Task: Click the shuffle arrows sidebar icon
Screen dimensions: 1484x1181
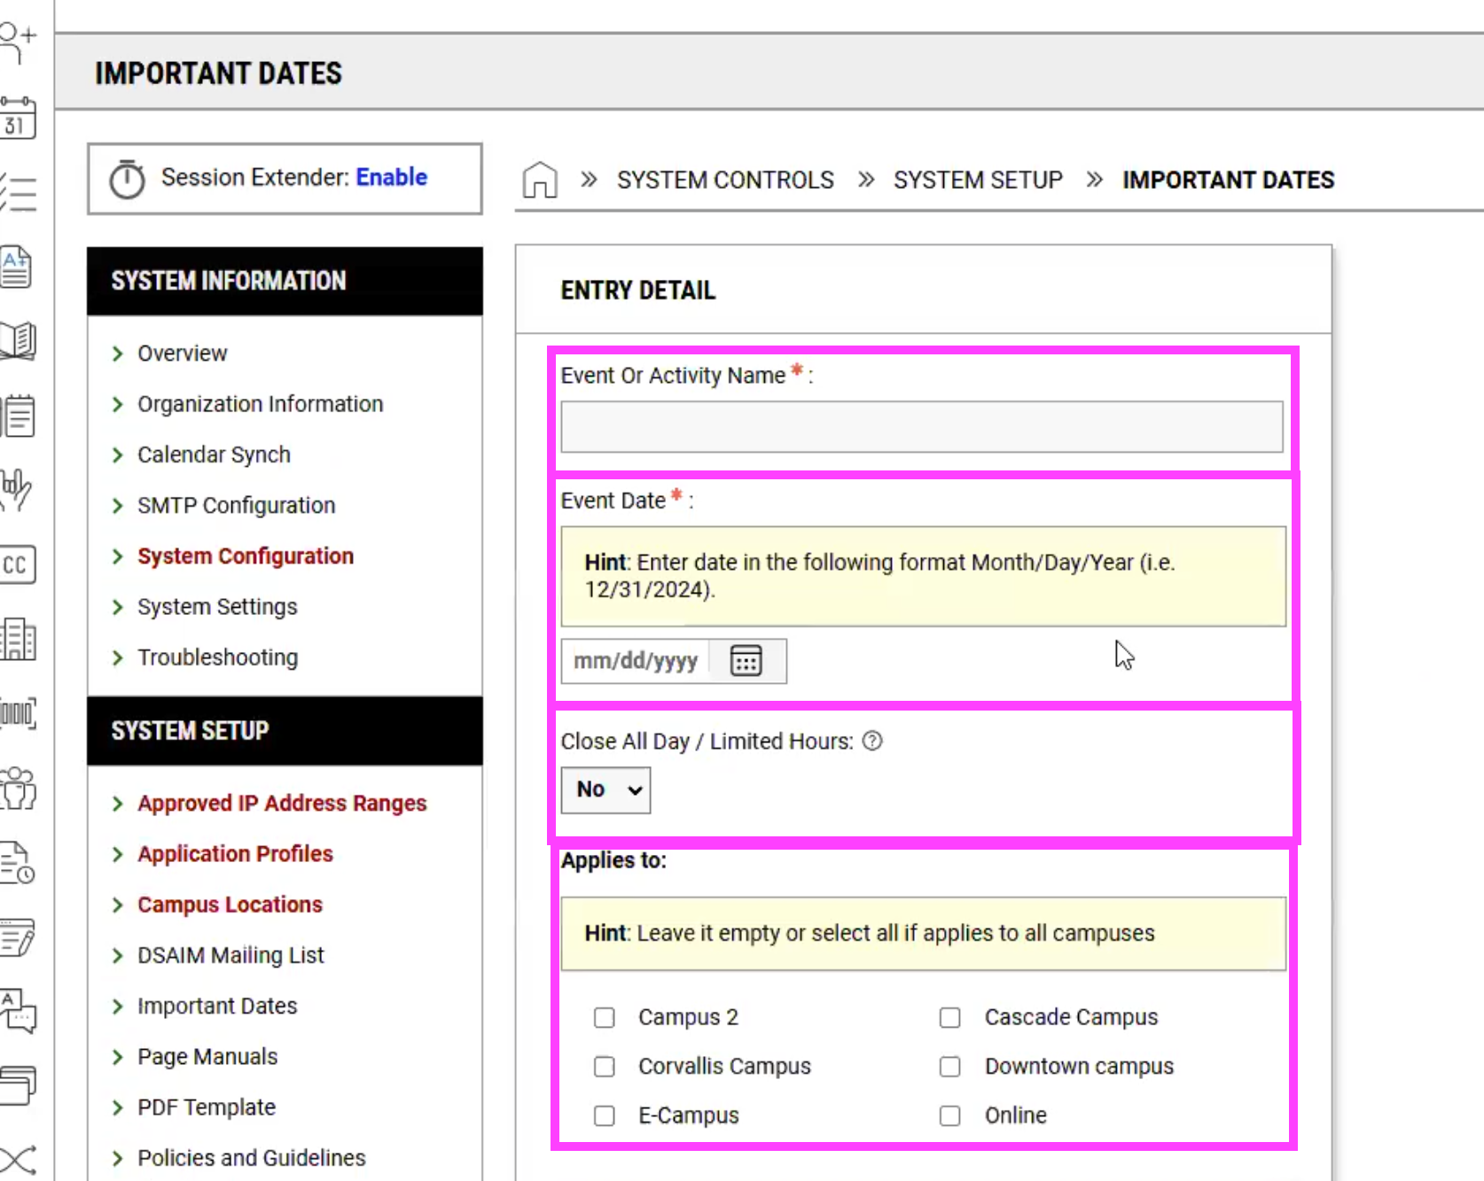Action: (18, 1160)
